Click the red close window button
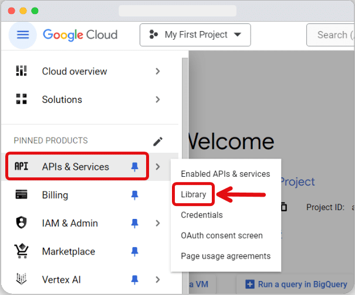 point(11,11)
